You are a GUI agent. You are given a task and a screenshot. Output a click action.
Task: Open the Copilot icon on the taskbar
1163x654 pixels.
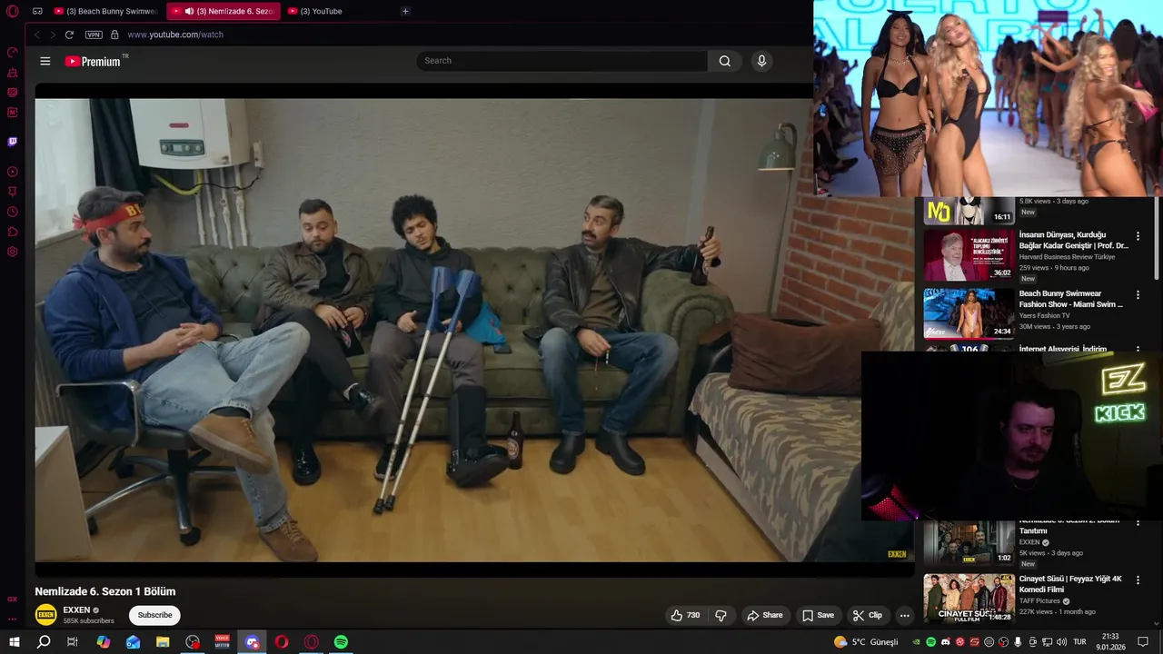(104, 642)
